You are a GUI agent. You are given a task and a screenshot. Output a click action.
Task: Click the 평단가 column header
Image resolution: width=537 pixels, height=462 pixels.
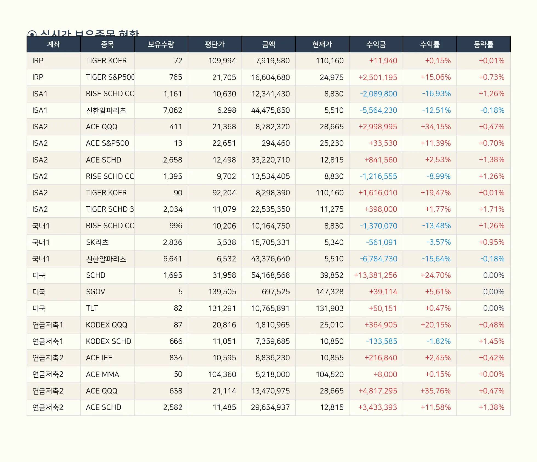(215, 44)
